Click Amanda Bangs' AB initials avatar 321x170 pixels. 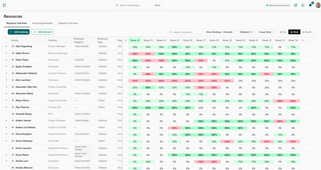(x=13, y=114)
